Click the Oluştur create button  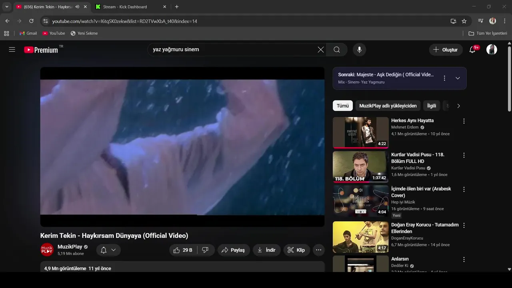tap(446, 50)
